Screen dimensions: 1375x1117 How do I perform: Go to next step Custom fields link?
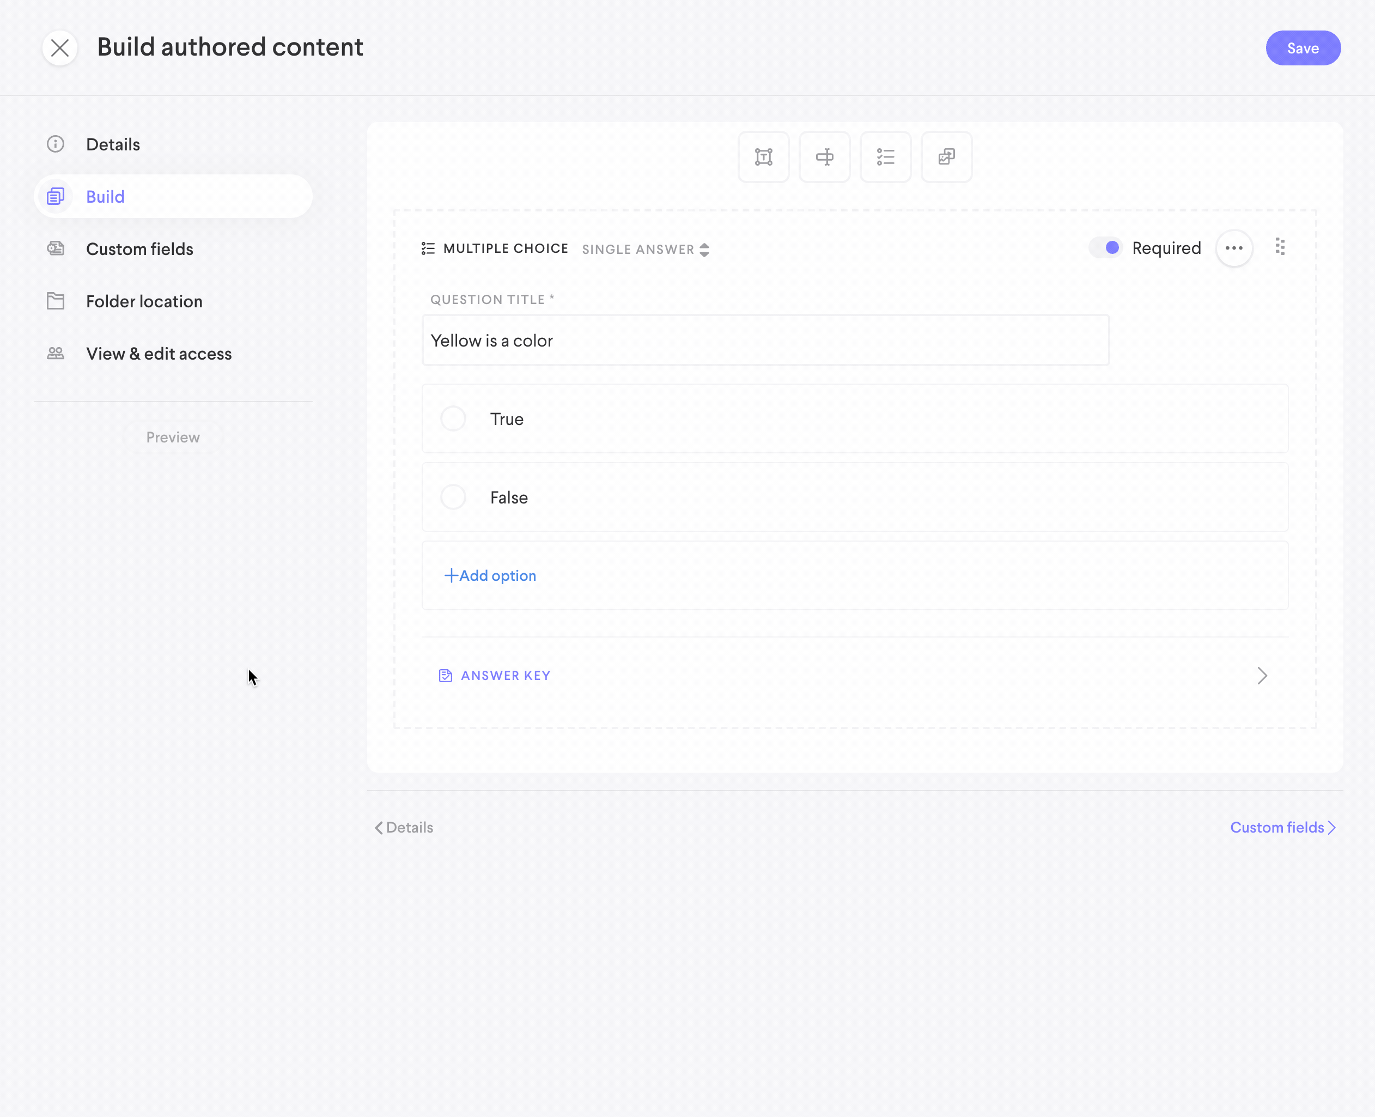1282,828
